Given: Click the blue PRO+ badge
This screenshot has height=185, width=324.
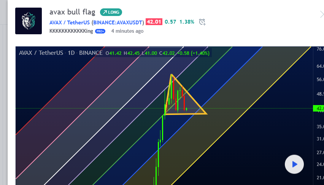Looking at the screenshot, I should tap(100, 31).
